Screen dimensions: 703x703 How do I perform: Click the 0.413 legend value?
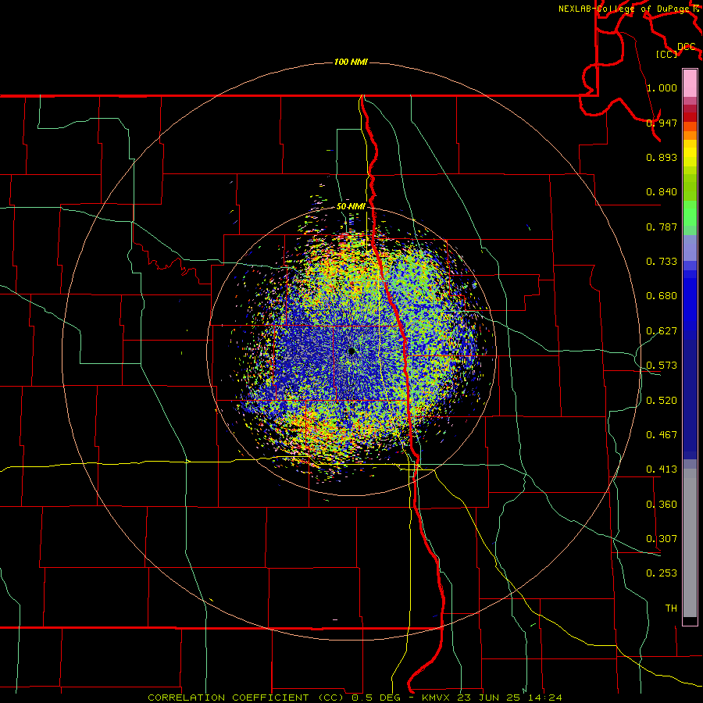(662, 469)
